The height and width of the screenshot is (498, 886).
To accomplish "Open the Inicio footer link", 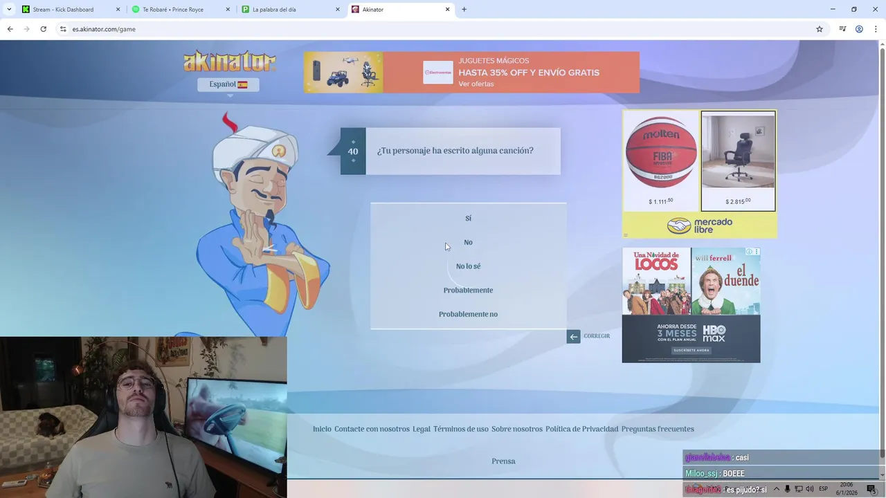I will (322, 429).
